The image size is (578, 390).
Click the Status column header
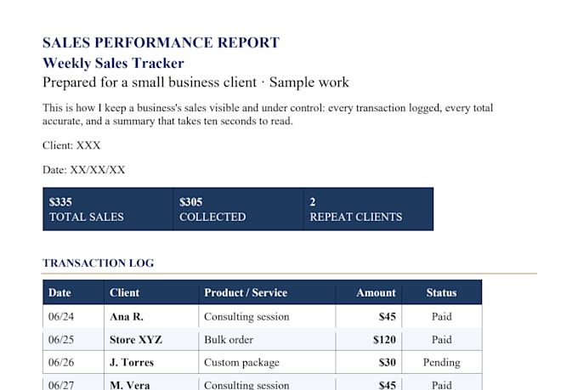click(442, 292)
